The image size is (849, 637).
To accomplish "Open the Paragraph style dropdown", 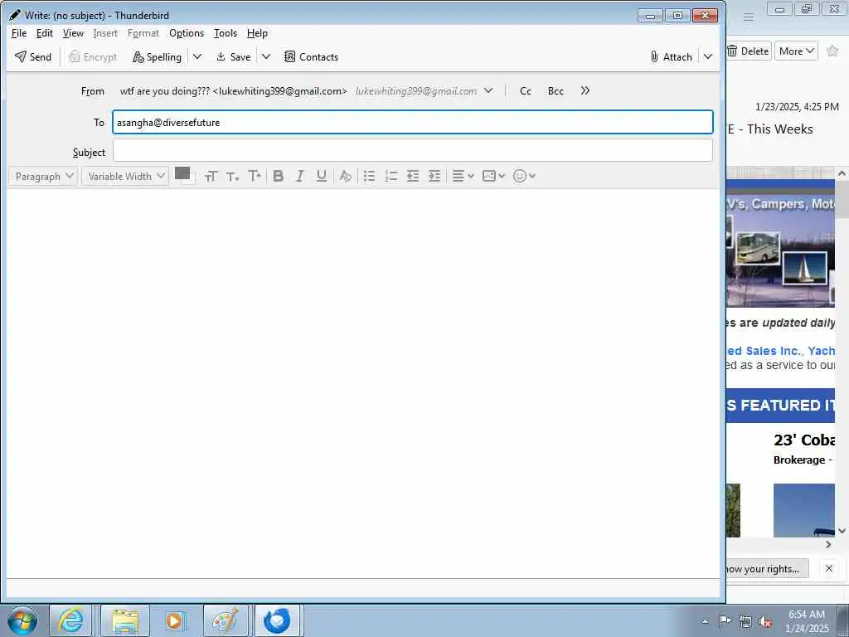I will coord(43,176).
